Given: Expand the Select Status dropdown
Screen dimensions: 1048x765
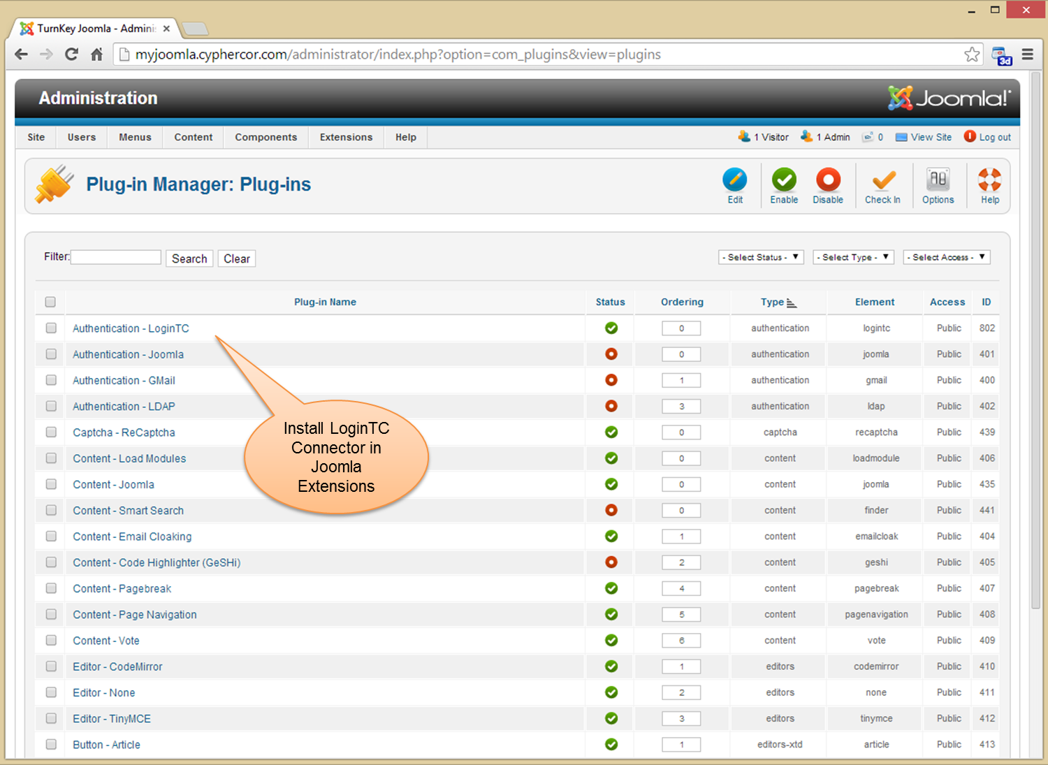Looking at the screenshot, I should point(762,257).
